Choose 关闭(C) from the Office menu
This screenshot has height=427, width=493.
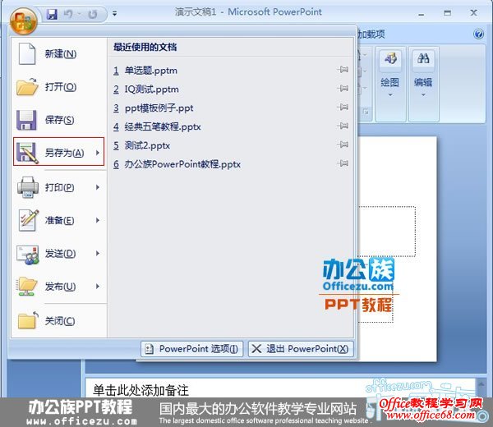(59, 321)
